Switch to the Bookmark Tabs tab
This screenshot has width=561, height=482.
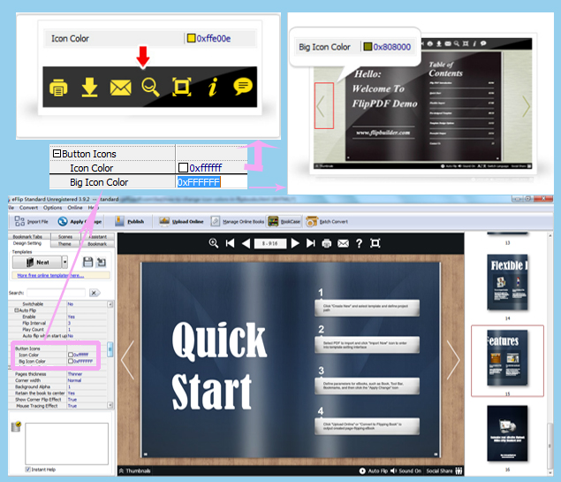point(28,237)
